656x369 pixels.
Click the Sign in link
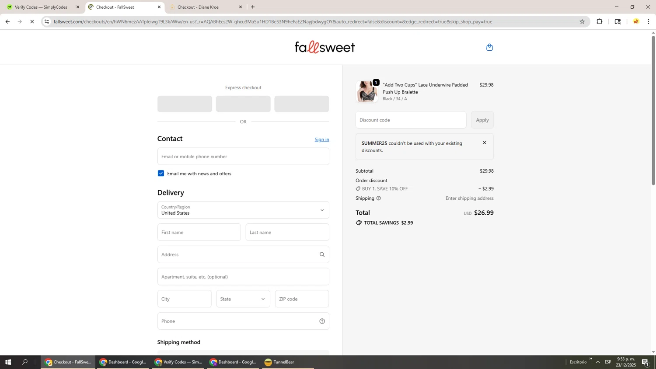(x=322, y=139)
